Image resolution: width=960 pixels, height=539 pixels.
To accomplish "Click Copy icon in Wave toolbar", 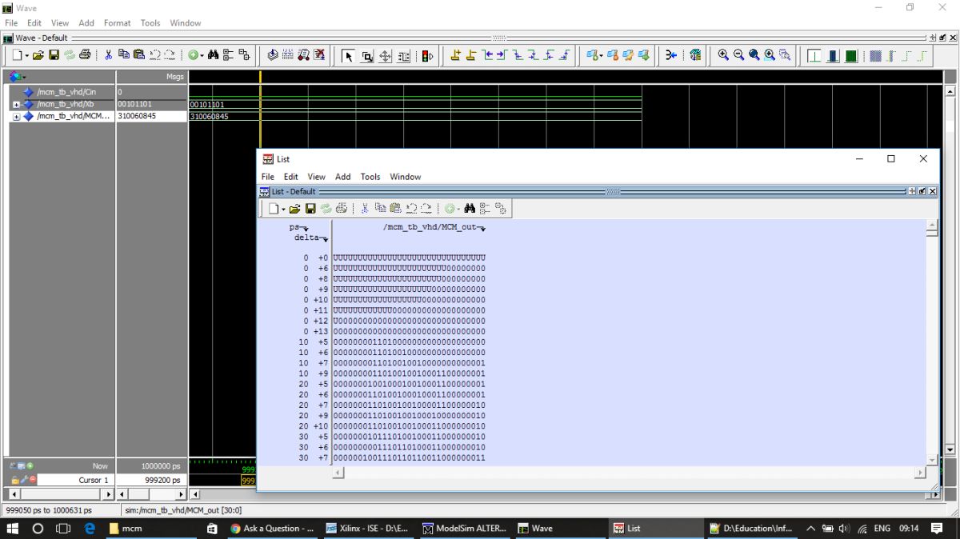I will point(123,55).
